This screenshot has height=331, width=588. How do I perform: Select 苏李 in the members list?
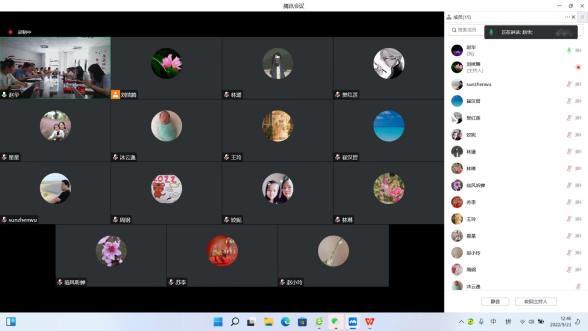pyautogui.click(x=470, y=203)
